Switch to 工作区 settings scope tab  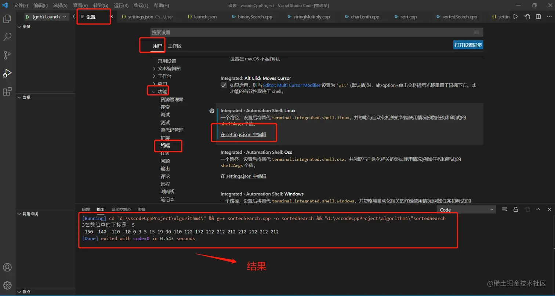174,46
